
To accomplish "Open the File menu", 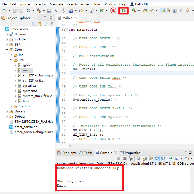I will [4, 4].
